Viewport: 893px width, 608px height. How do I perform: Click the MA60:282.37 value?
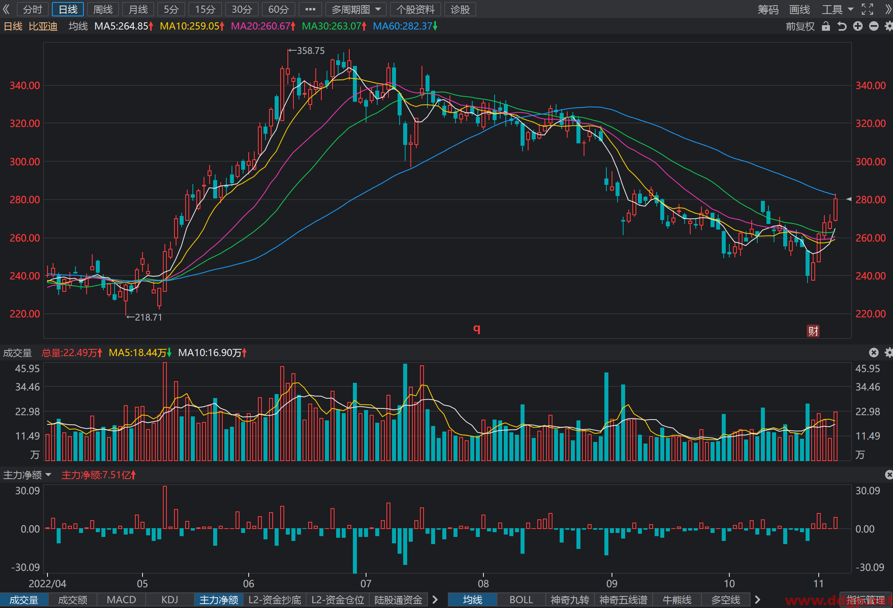405,26
